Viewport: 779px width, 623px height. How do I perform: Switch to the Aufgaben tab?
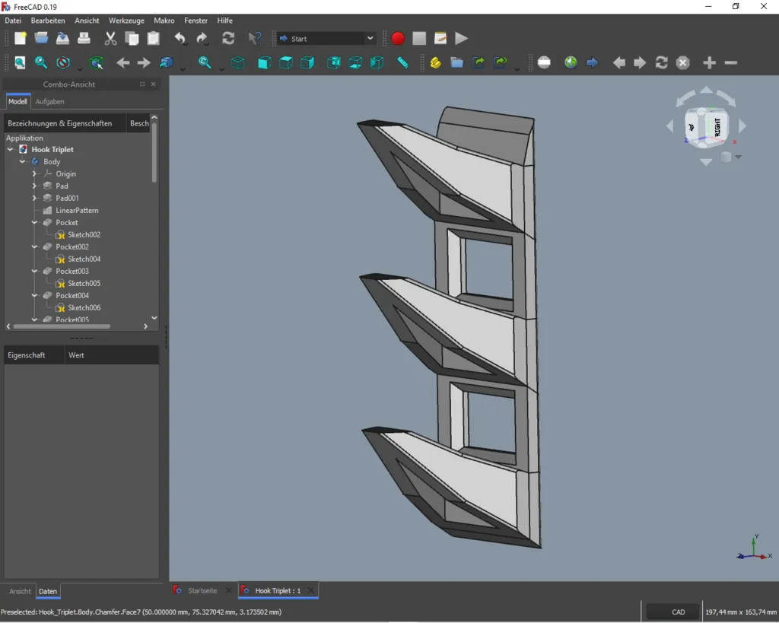click(x=49, y=101)
